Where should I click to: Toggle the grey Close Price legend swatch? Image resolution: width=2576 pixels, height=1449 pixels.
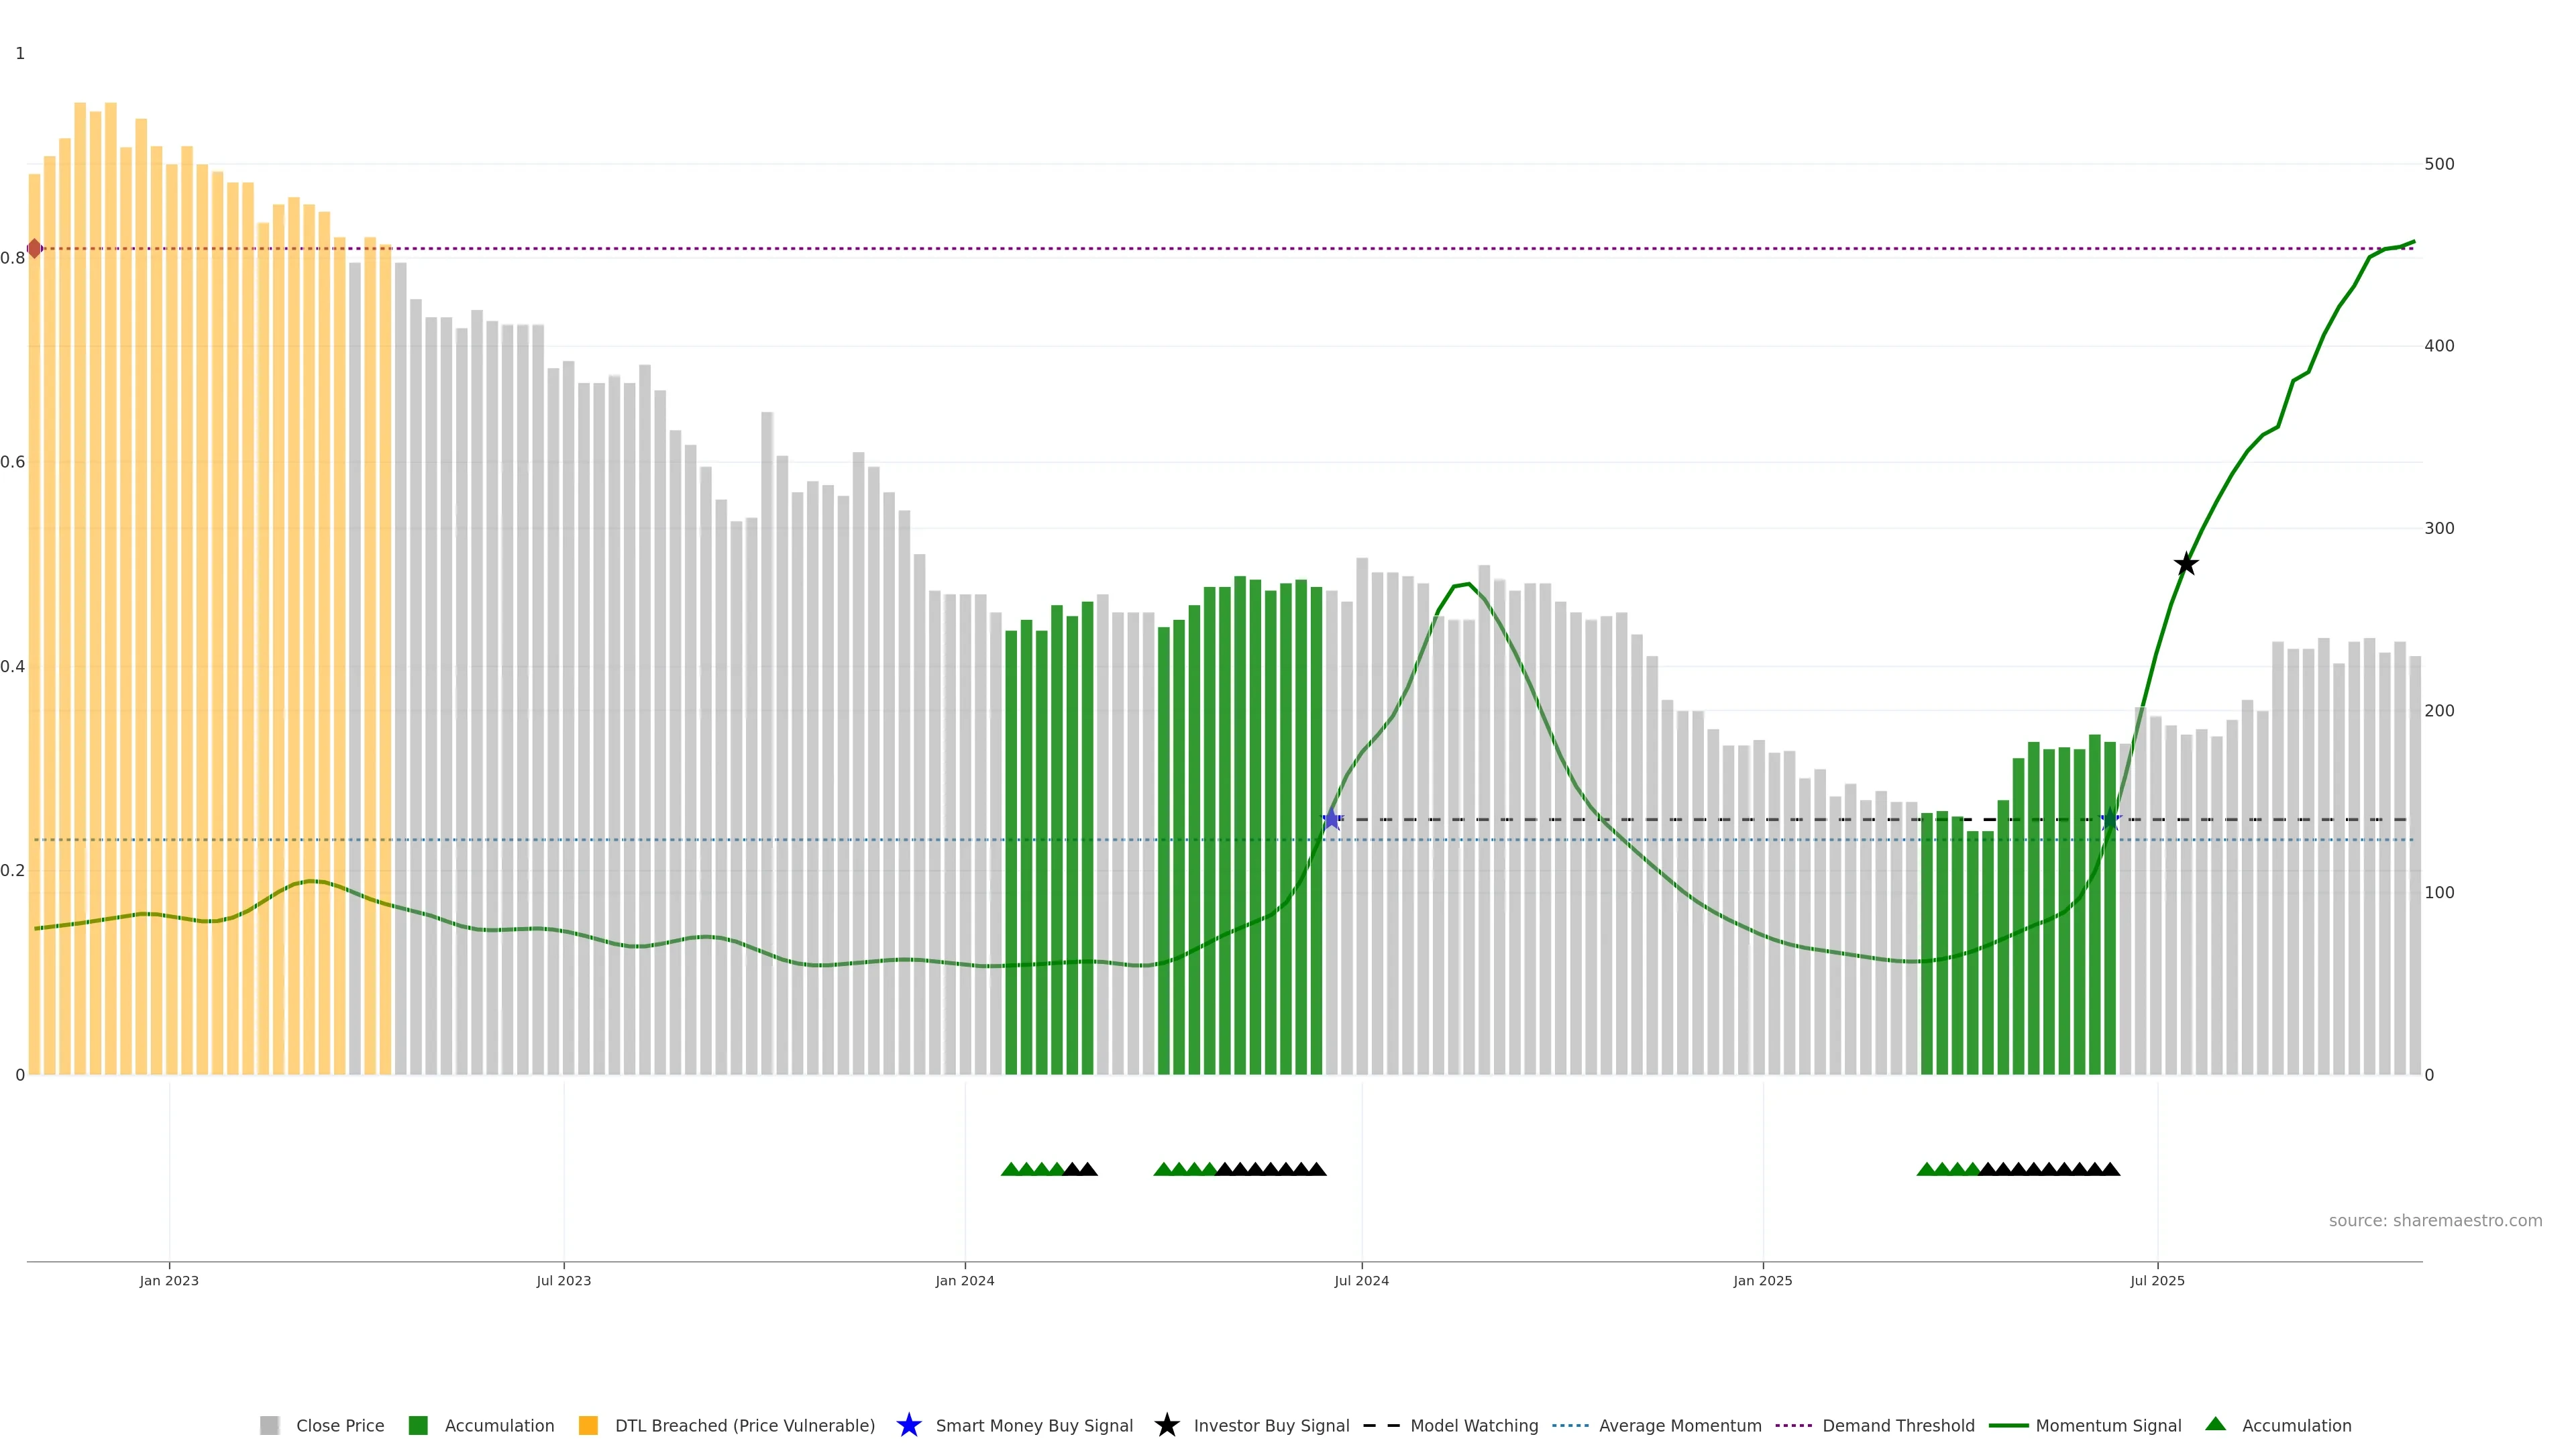click(269, 1425)
